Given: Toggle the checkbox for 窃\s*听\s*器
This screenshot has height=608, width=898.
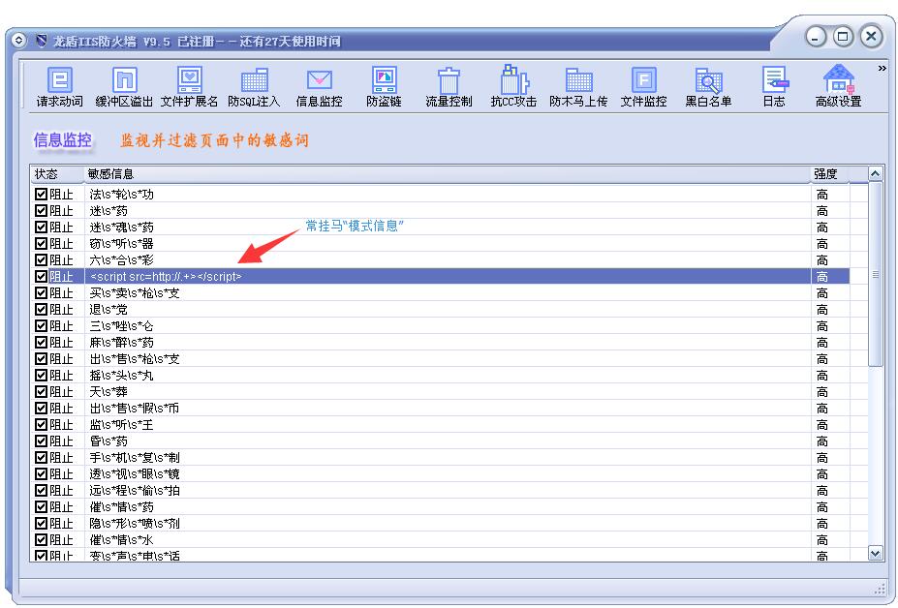Looking at the screenshot, I should point(41,243).
